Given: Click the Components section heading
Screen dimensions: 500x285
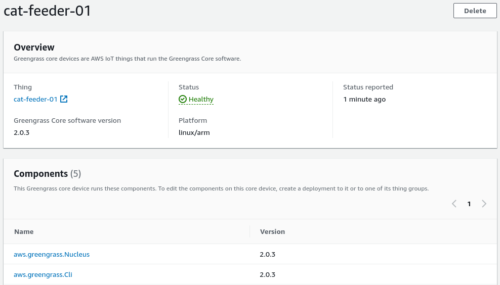Looking at the screenshot, I should pos(40,174).
